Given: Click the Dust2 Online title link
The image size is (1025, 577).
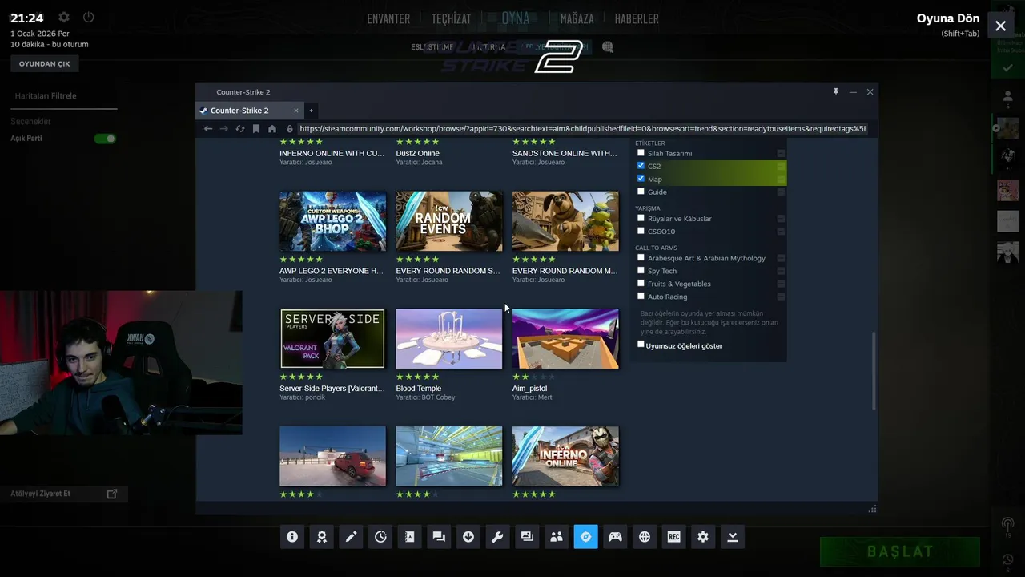Looking at the screenshot, I should (x=417, y=153).
